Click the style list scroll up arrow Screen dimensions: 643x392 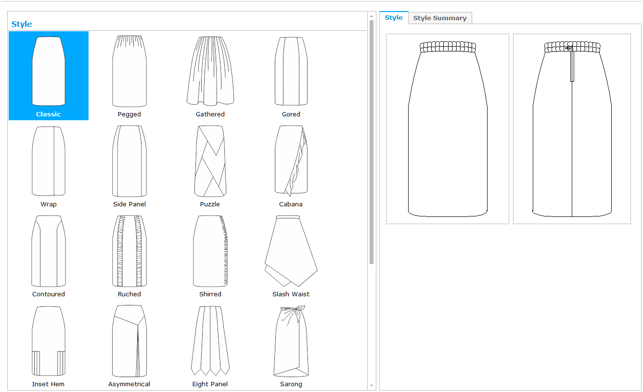coord(372,16)
